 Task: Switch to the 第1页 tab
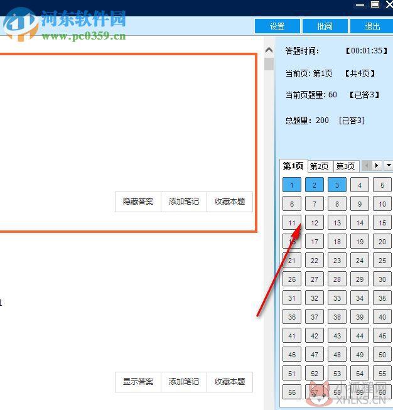(293, 166)
